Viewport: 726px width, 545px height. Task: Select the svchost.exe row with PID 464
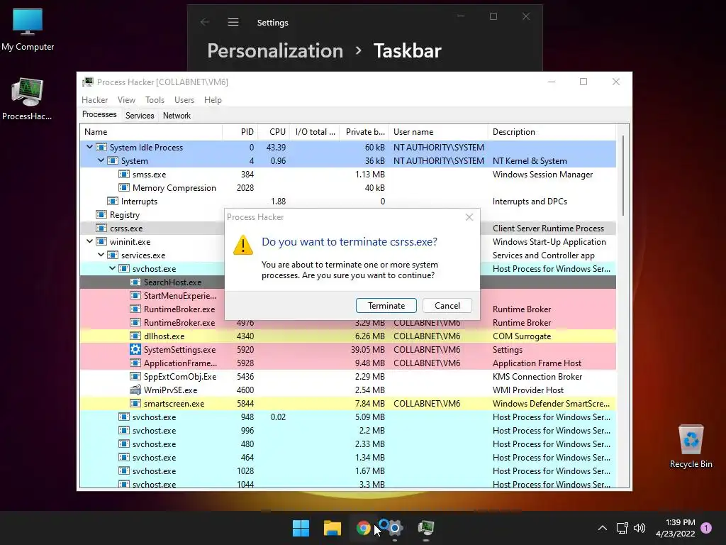347,458
